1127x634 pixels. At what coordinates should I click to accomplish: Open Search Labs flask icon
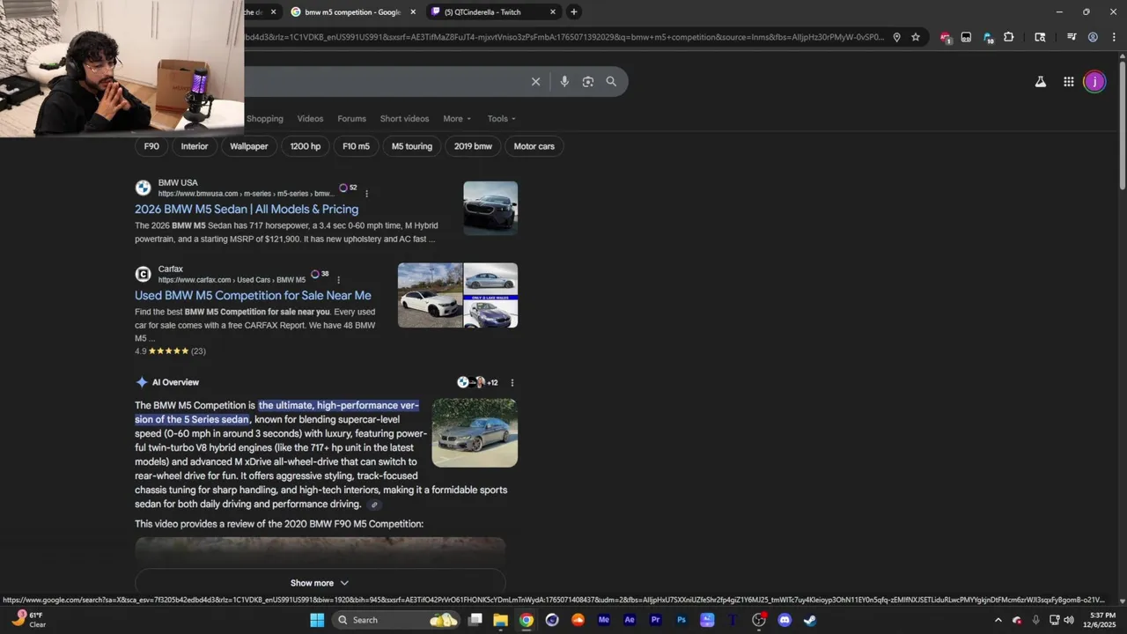(1040, 82)
